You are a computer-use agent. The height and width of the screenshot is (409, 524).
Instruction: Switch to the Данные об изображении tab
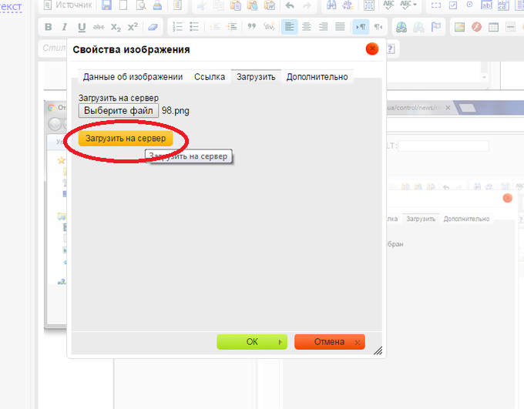[x=133, y=77]
